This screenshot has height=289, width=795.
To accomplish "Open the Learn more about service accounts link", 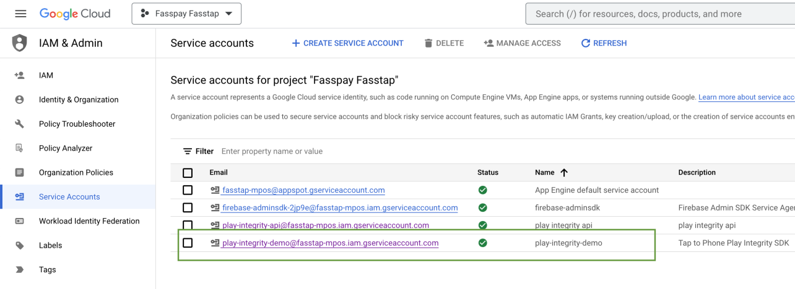I will tap(746, 98).
